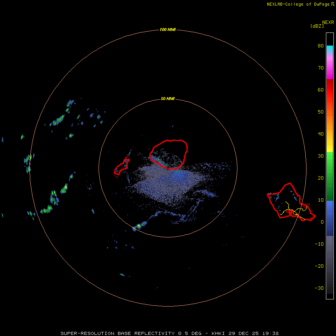Click the -10 value on the dBZ scale
This screenshot has height=336, width=336.
[319, 244]
